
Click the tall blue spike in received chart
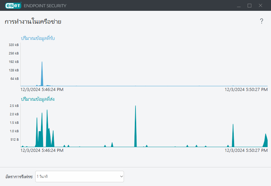[42, 74]
